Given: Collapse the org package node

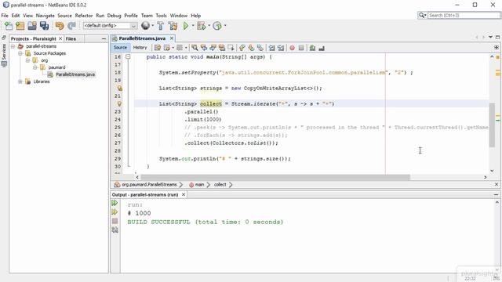Looking at the screenshot, I should tap(27, 60).
